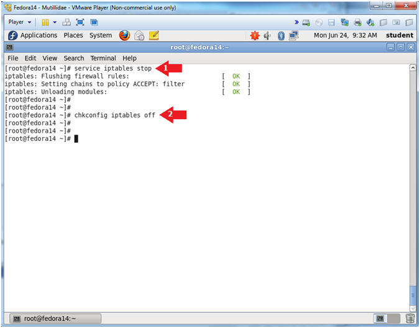Click the network adapter device icon

(344, 22)
